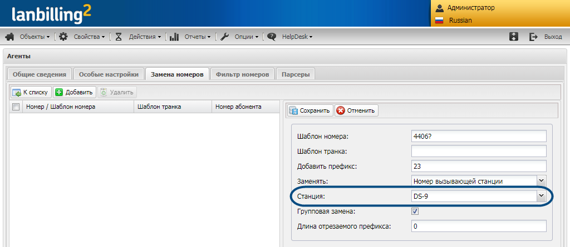Screen dimensions: 570x247
Task: Tick the select-all checkbox in grid header
Action: (16, 107)
